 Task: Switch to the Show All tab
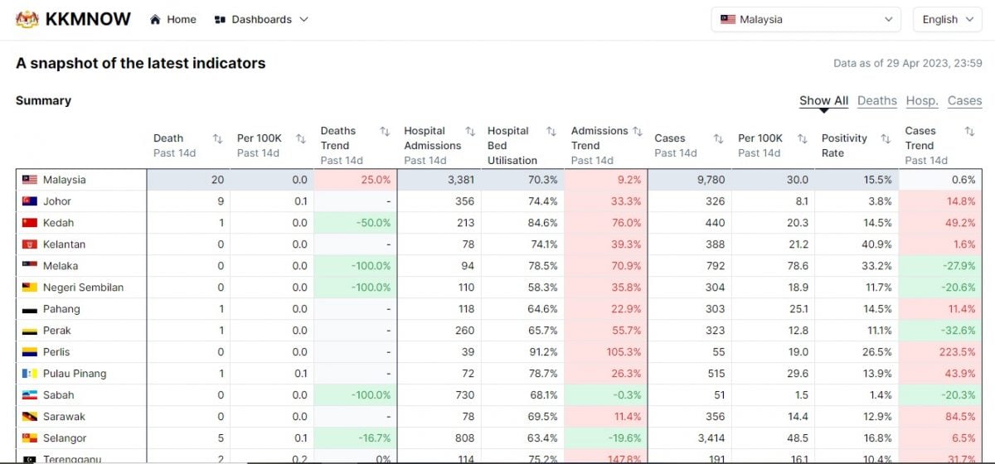823,101
